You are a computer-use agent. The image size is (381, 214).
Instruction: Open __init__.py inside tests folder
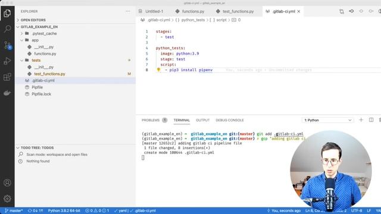pyautogui.click(x=76, y=67)
